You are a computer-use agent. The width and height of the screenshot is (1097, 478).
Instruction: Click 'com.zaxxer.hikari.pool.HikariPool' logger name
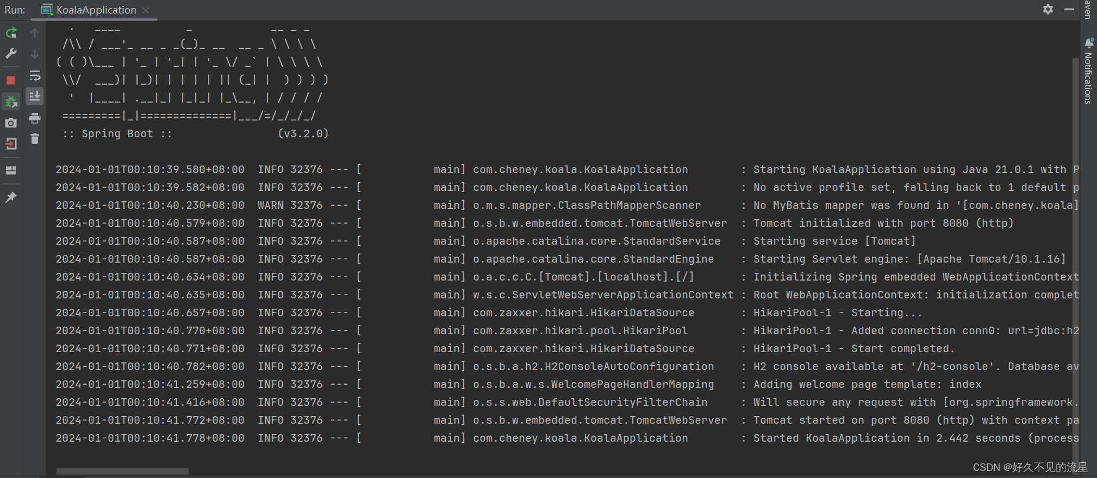[581, 330]
